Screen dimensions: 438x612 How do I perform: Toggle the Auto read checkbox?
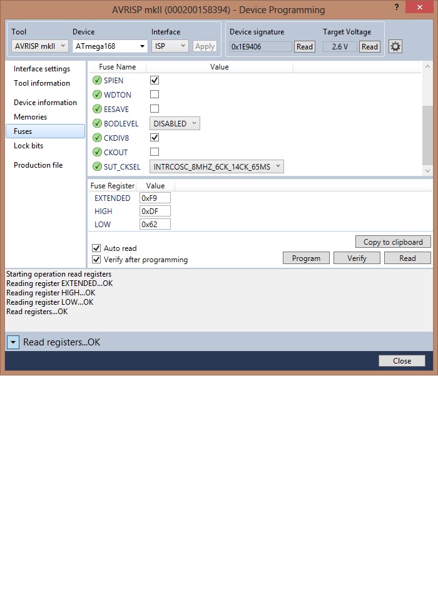[96, 248]
